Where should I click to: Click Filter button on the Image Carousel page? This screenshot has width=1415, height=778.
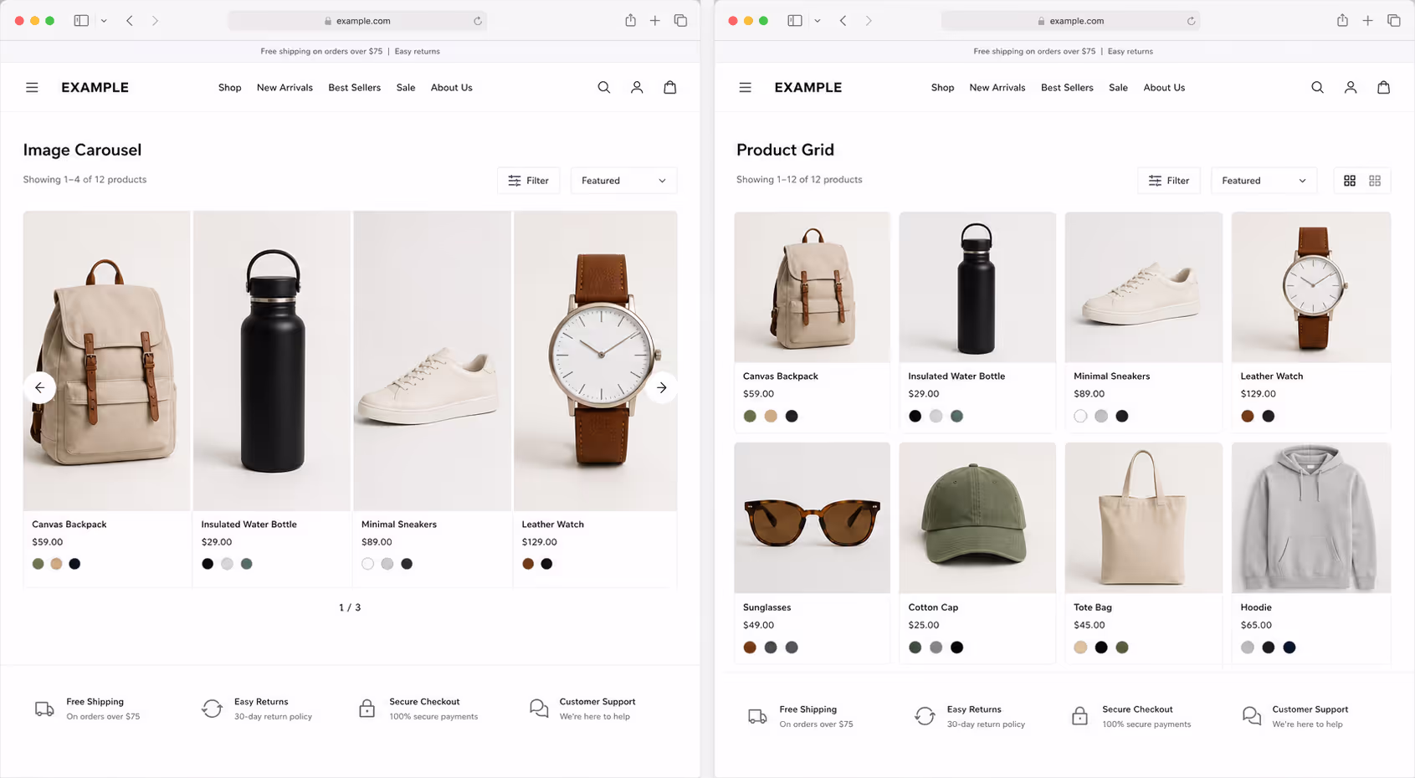click(x=528, y=181)
